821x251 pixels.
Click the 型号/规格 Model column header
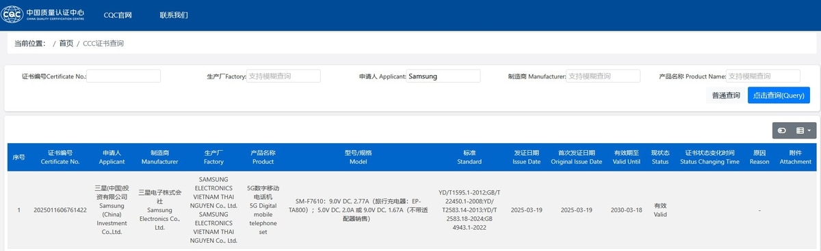click(359, 158)
